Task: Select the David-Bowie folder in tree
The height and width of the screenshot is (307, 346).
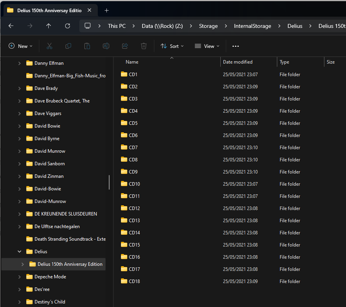Action: coord(48,189)
